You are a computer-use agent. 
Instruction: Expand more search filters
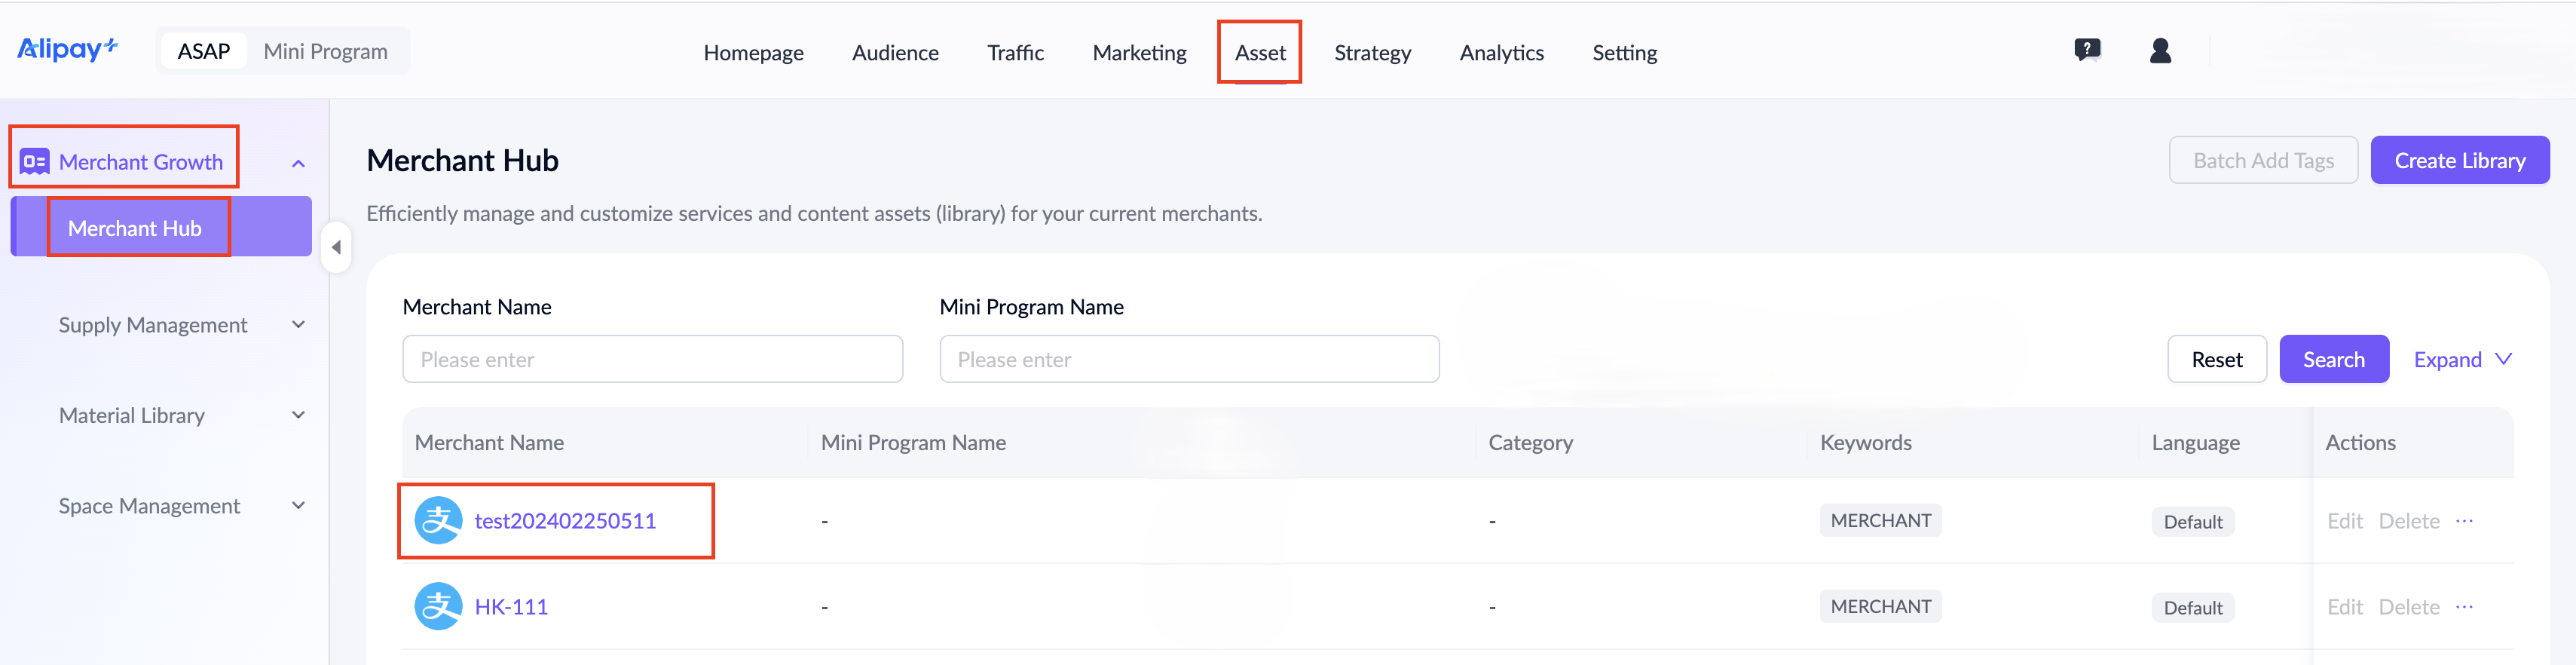2461,360
